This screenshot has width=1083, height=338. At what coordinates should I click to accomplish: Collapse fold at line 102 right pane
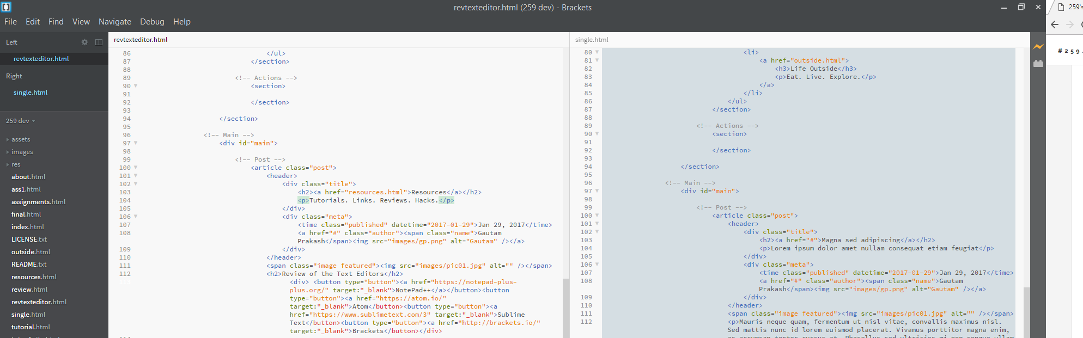coord(597,232)
